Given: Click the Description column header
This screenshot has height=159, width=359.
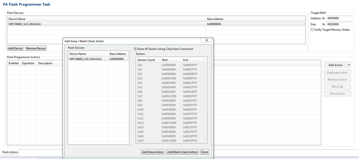Looking at the screenshot, I should 49,63.
